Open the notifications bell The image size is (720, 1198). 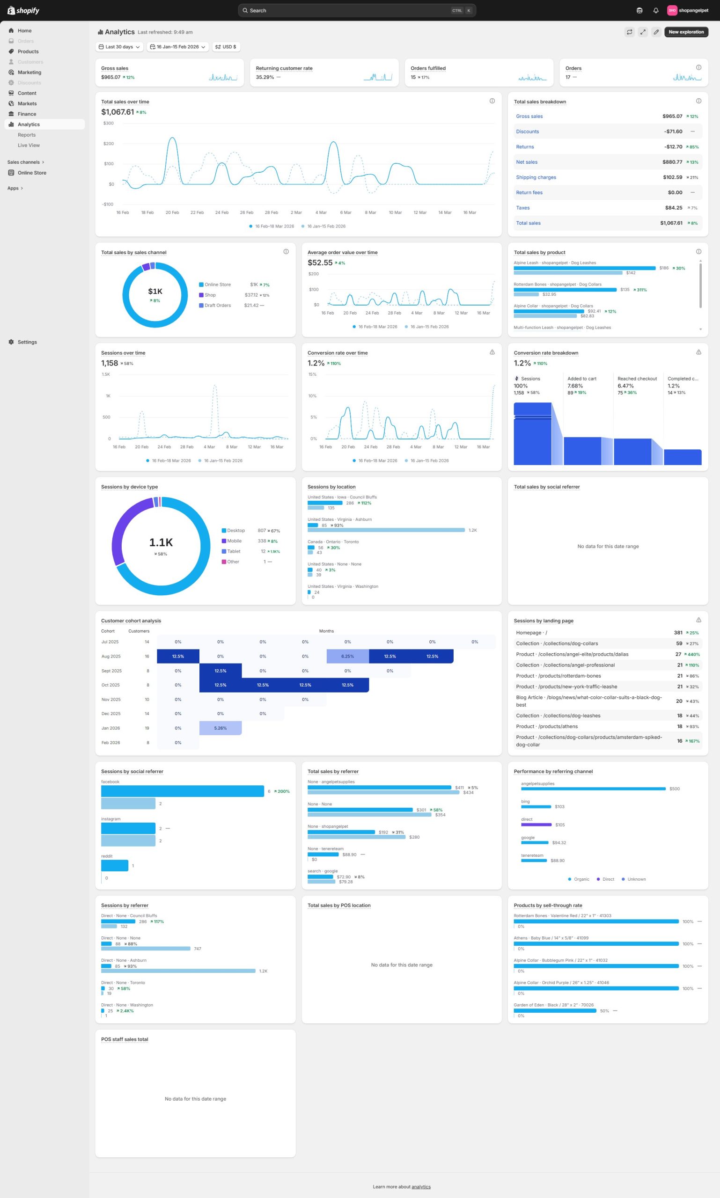click(x=655, y=10)
